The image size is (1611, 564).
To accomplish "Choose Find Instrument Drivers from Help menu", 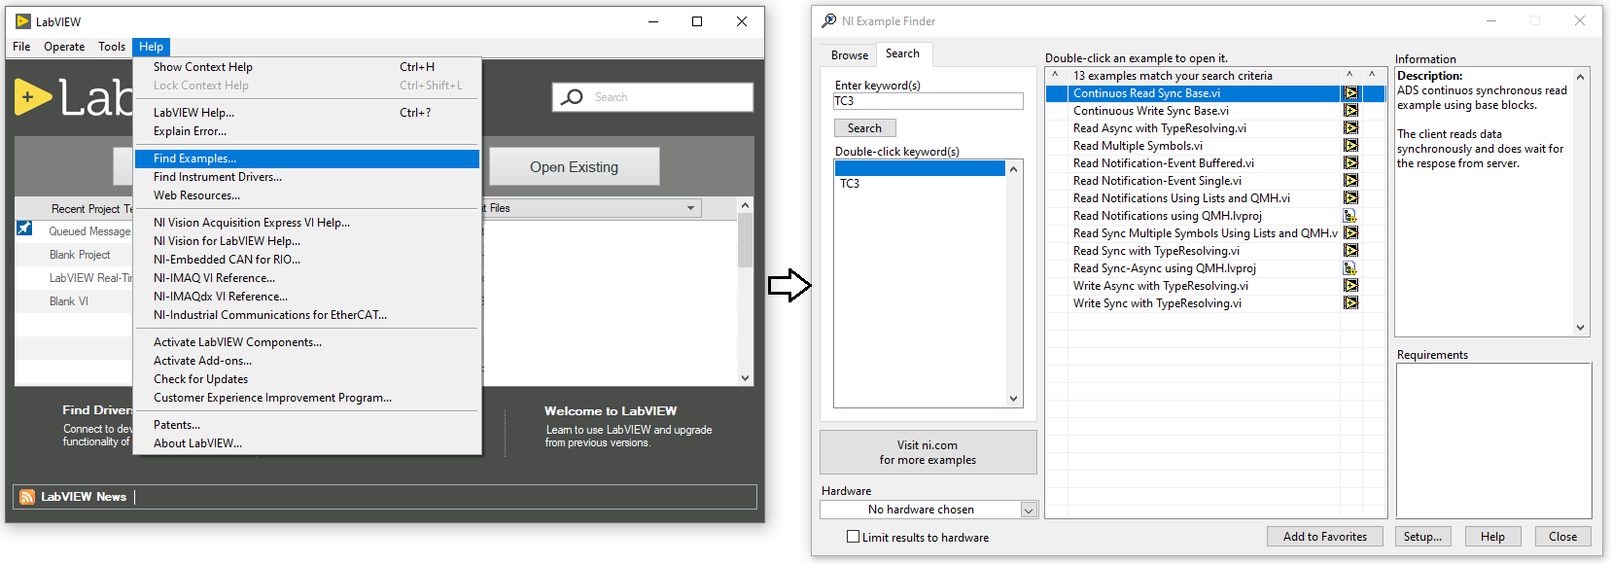I will coord(218,177).
